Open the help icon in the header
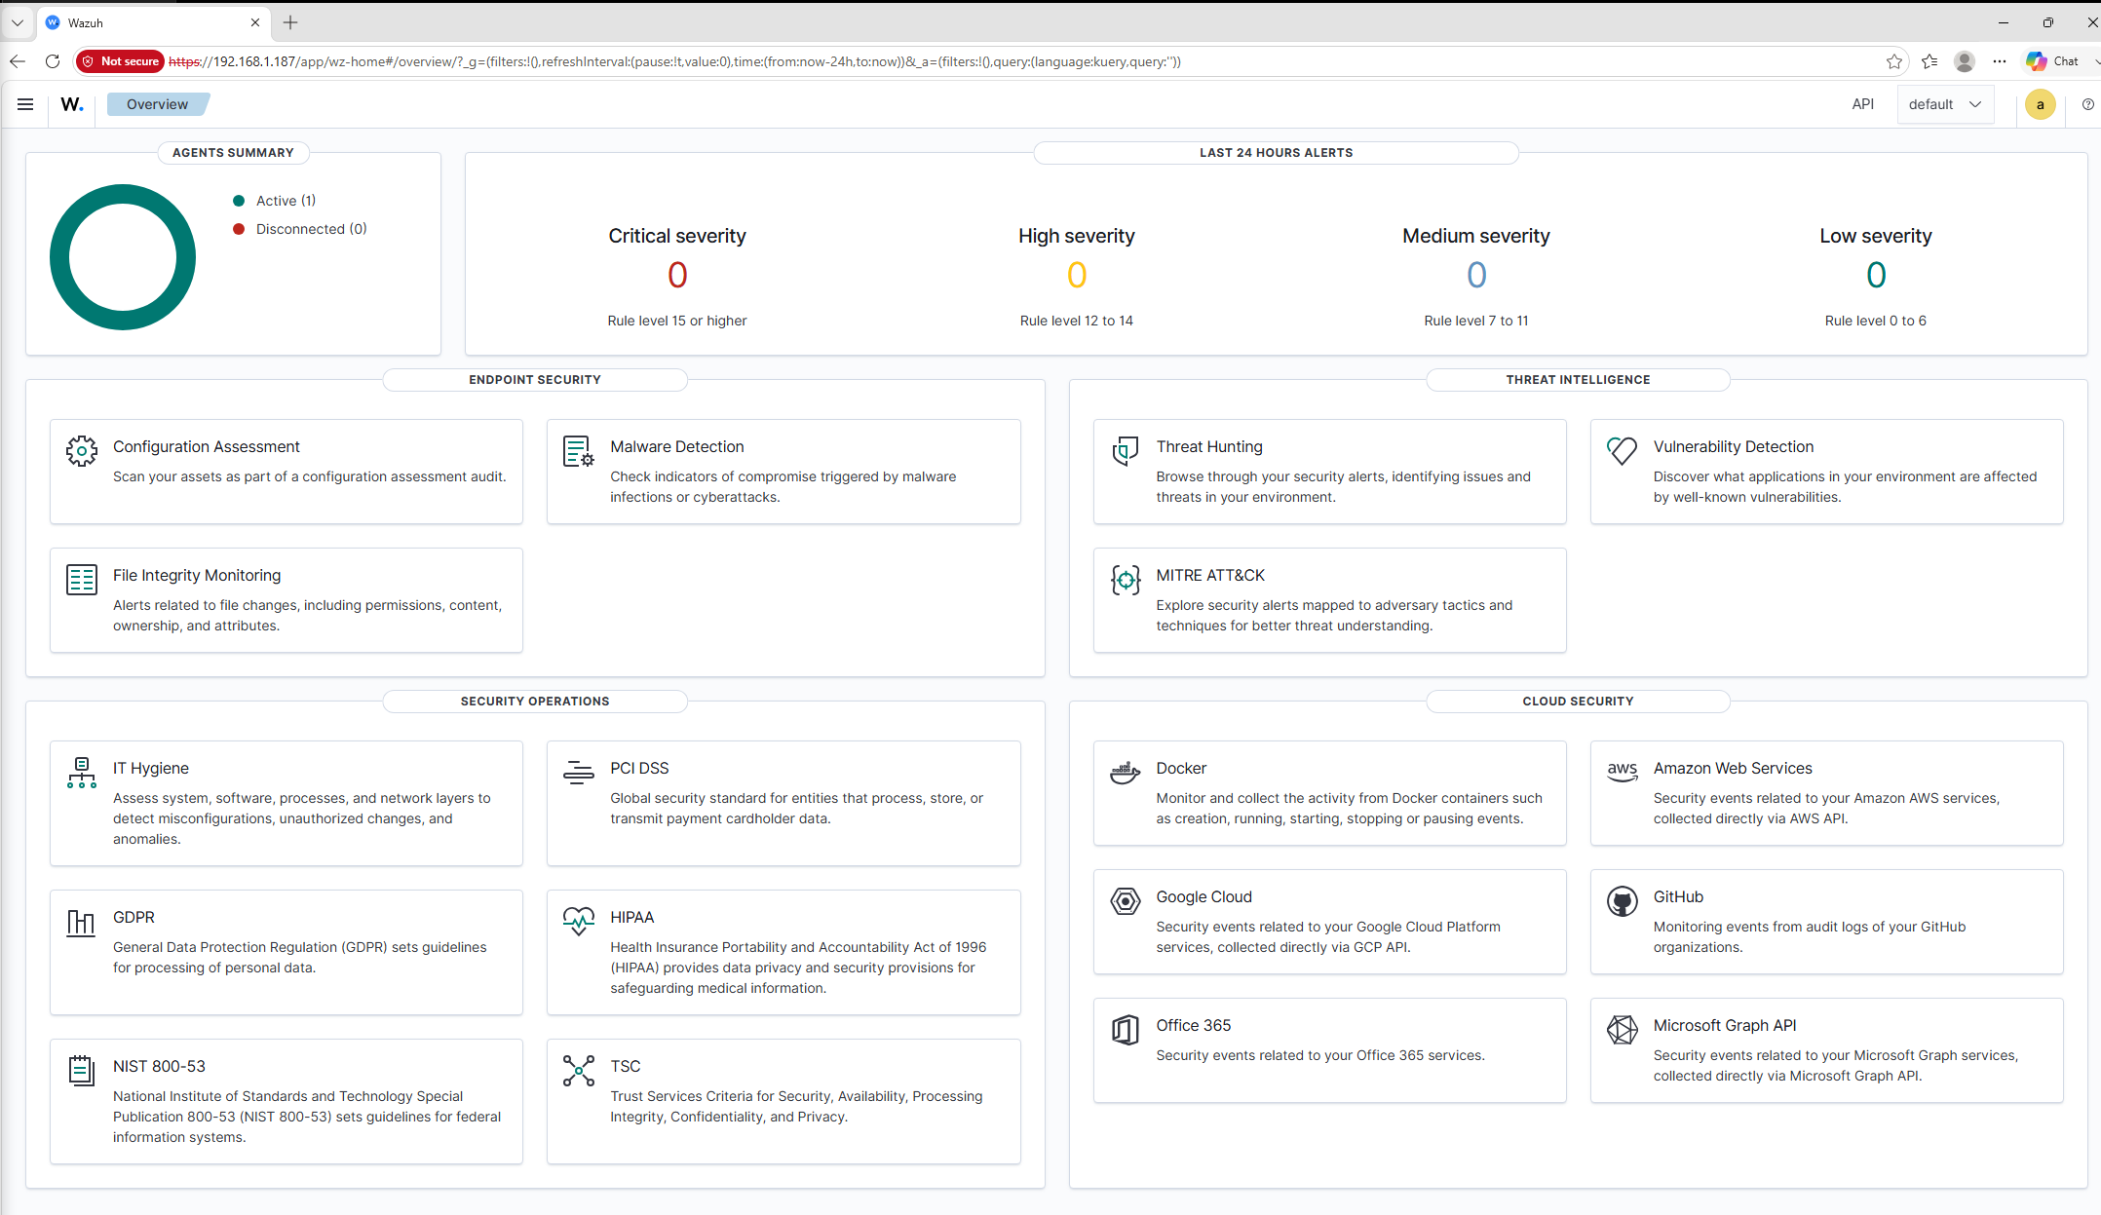The width and height of the screenshot is (2101, 1215). [2087, 104]
